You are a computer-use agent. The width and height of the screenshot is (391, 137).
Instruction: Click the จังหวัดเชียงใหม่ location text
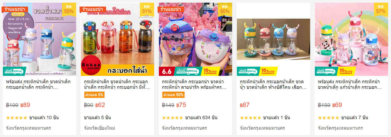pyautogui.click(x=100, y=128)
